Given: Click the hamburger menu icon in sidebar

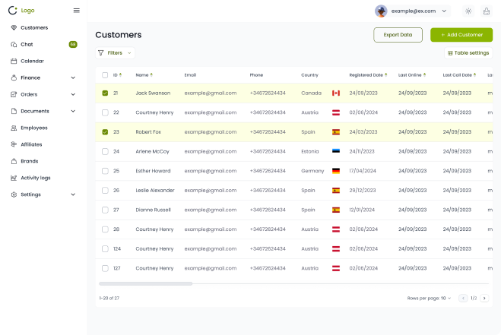Looking at the screenshot, I should pos(76,11).
